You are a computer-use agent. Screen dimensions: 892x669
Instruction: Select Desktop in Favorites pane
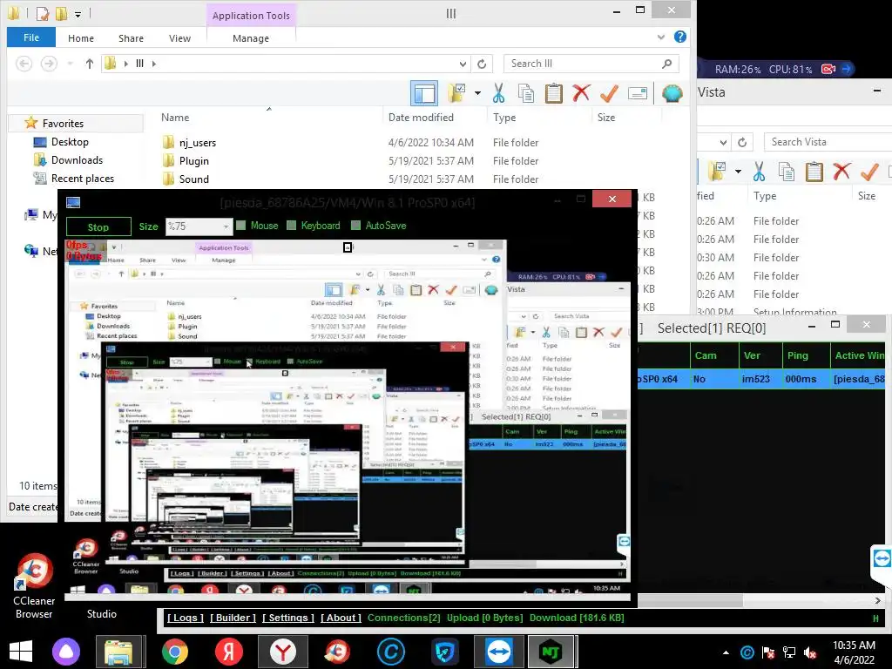pos(70,142)
